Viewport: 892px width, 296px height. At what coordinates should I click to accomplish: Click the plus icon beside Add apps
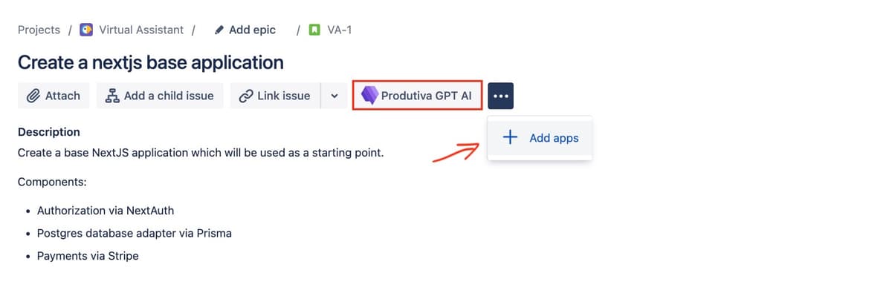[510, 137]
